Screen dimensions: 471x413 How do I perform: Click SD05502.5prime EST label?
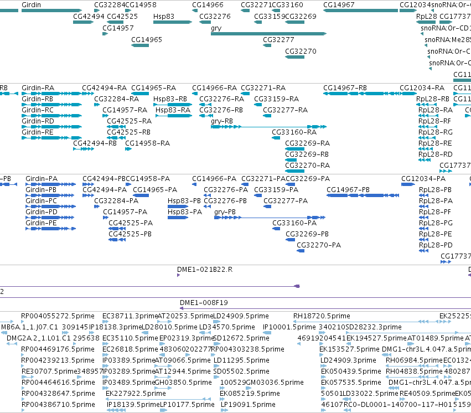241,371
